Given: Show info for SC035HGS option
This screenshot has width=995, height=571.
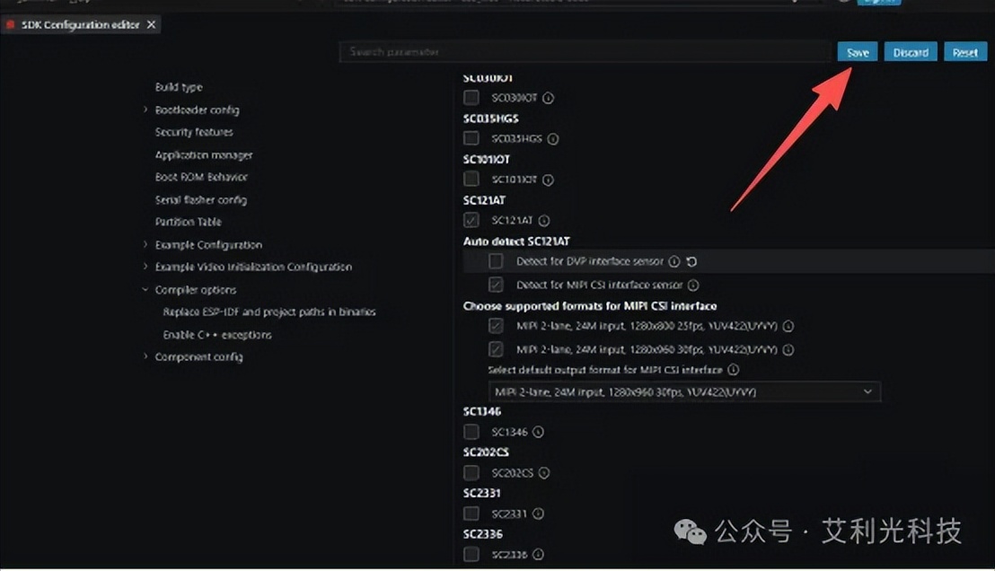Looking at the screenshot, I should coord(552,139).
